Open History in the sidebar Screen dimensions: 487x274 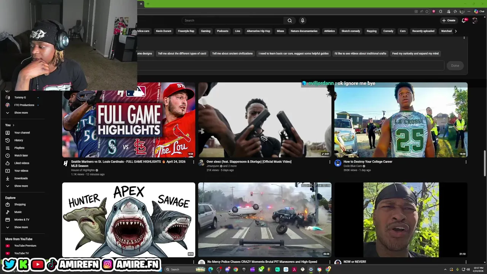tap(19, 140)
